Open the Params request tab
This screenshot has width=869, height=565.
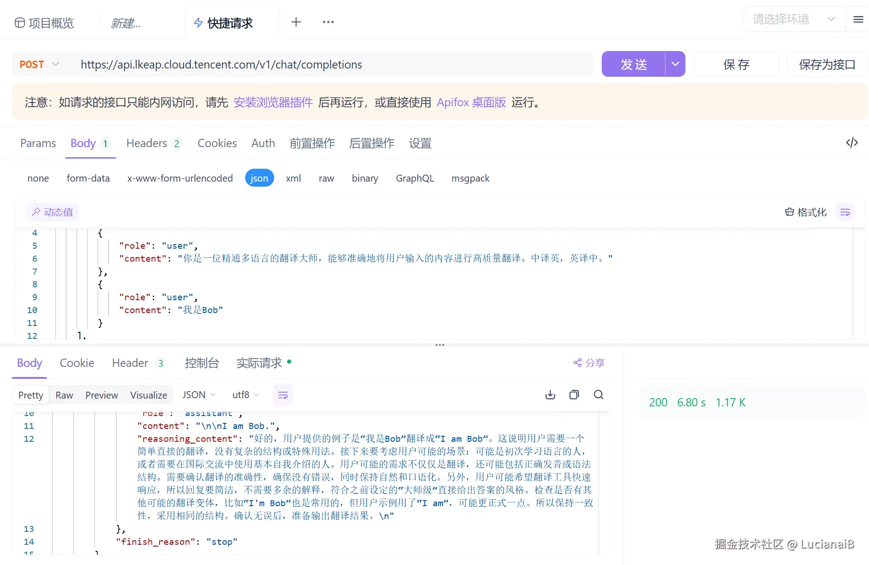click(x=38, y=143)
